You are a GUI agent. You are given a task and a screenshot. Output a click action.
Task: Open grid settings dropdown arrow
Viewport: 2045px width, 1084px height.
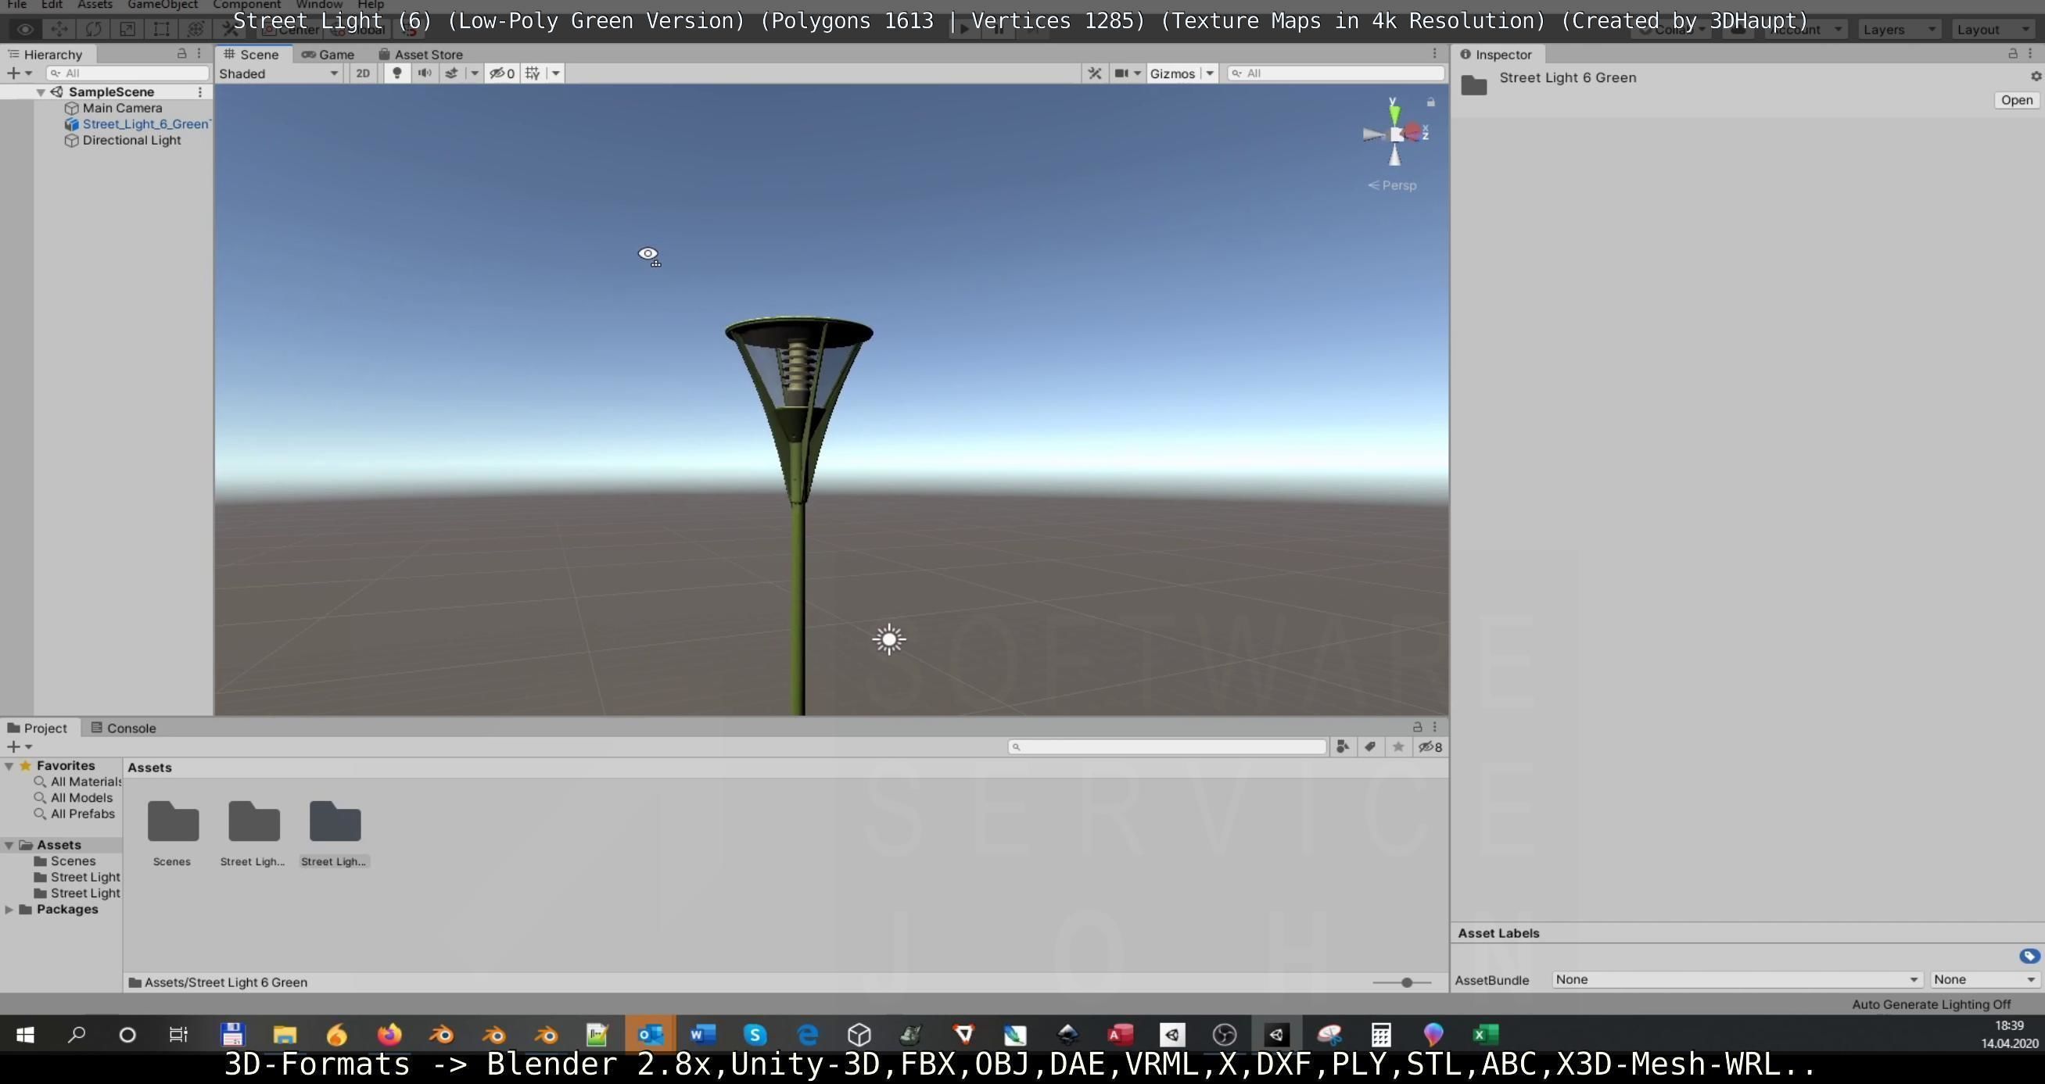tap(556, 73)
